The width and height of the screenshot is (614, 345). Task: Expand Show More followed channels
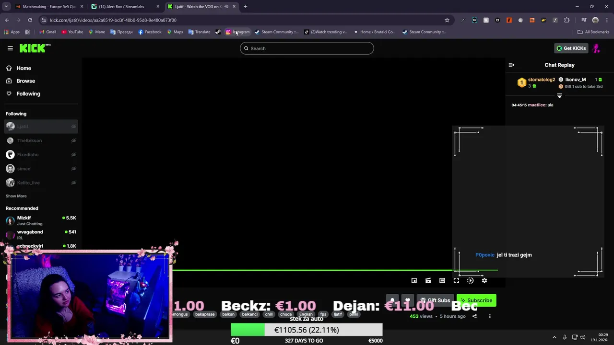tap(16, 196)
